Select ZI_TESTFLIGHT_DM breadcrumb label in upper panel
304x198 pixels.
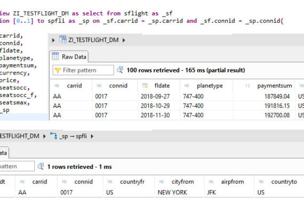[x=93, y=40]
